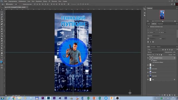Open the font size dropdown in Properties
This screenshot has width=178, height=100.
click(x=153, y=39)
